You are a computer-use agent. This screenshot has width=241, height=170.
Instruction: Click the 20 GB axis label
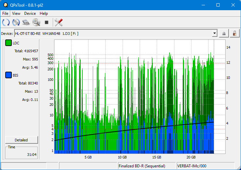tap(191, 157)
